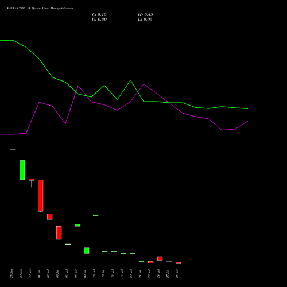
Task: Select the 01 Jul date label
Action: click(39, 273)
